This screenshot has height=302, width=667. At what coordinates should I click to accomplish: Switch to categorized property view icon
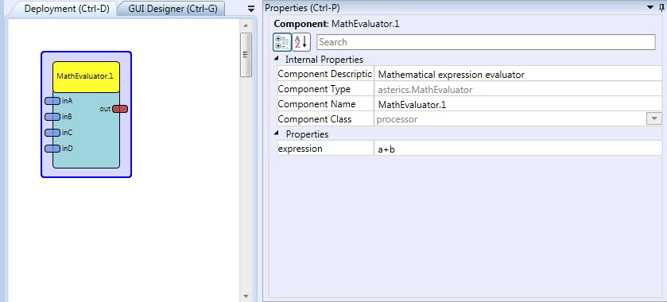282,42
